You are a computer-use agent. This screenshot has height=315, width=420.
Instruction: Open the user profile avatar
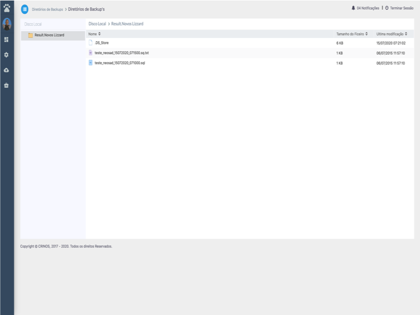7,24
